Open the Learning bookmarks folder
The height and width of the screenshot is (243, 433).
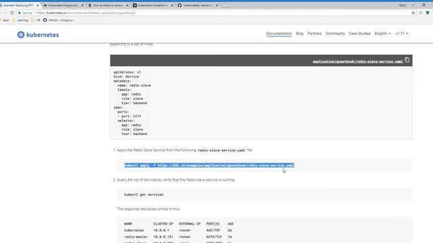coord(20,20)
